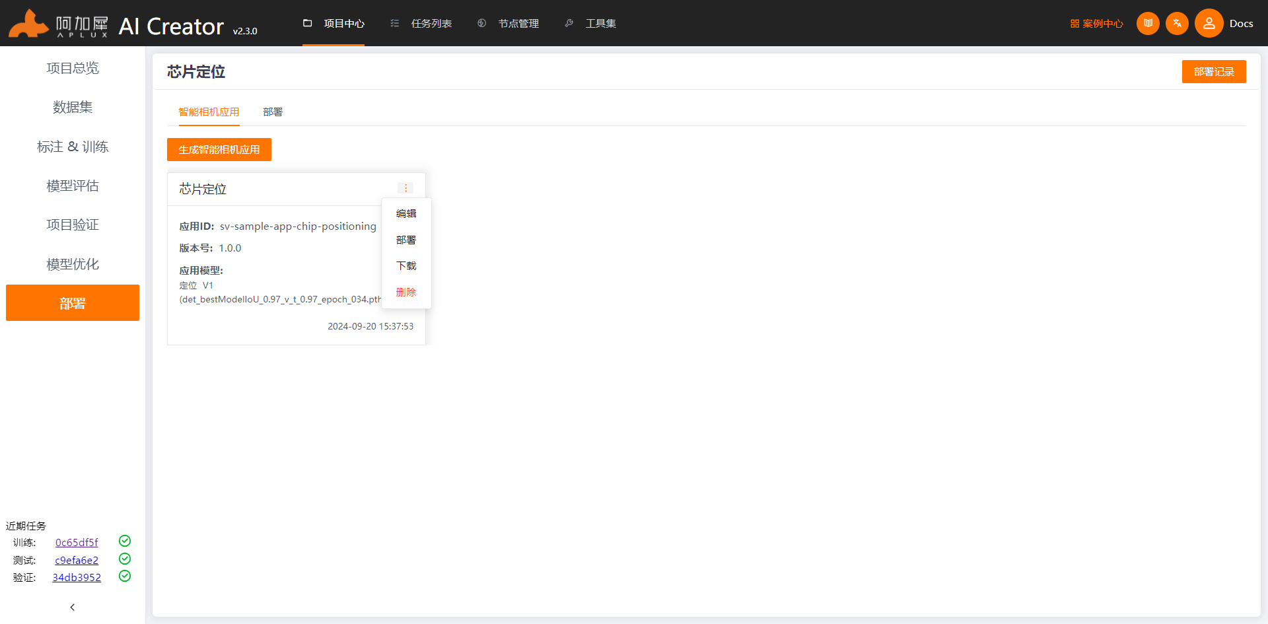
Task: Click the validation task success checkmark
Action: (125, 576)
